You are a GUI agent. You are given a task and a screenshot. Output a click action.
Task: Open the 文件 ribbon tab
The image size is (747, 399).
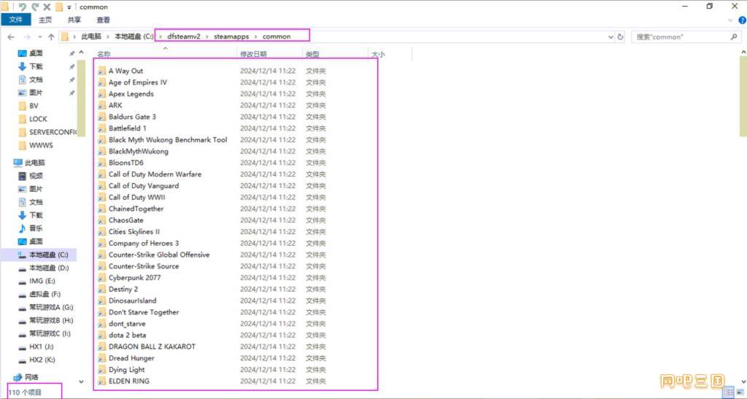(16, 20)
